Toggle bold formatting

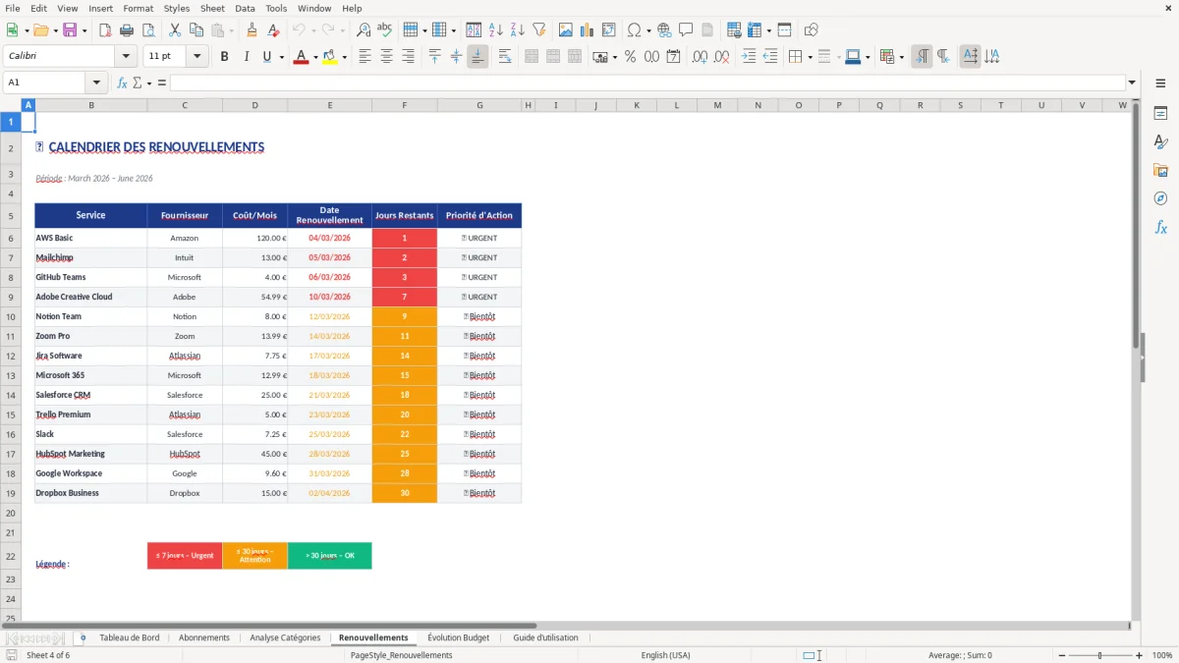coord(224,57)
